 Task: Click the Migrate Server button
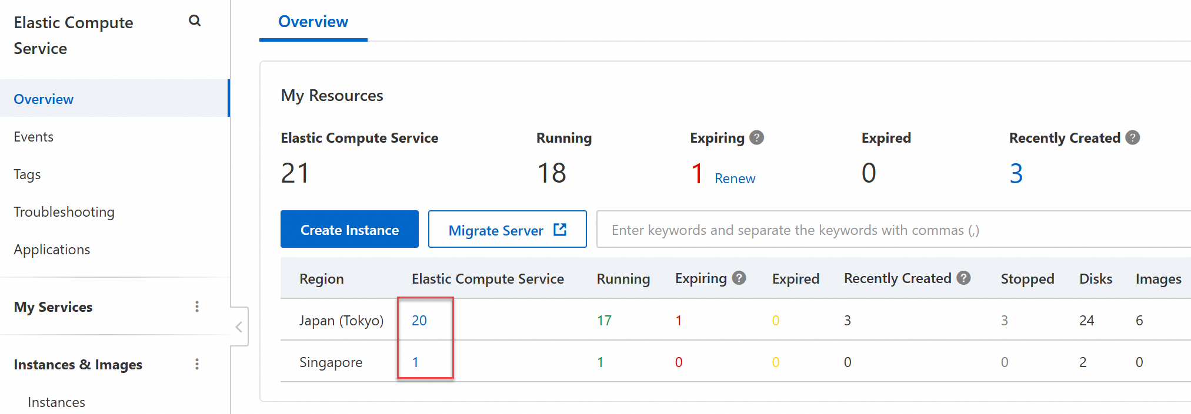(507, 229)
